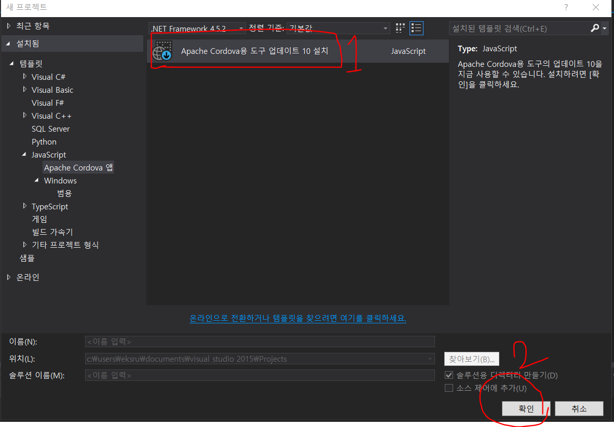The width and height of the screenshot is (614, 427).
Task: Collapse the JavaScript template node
Action: point(24,154)
